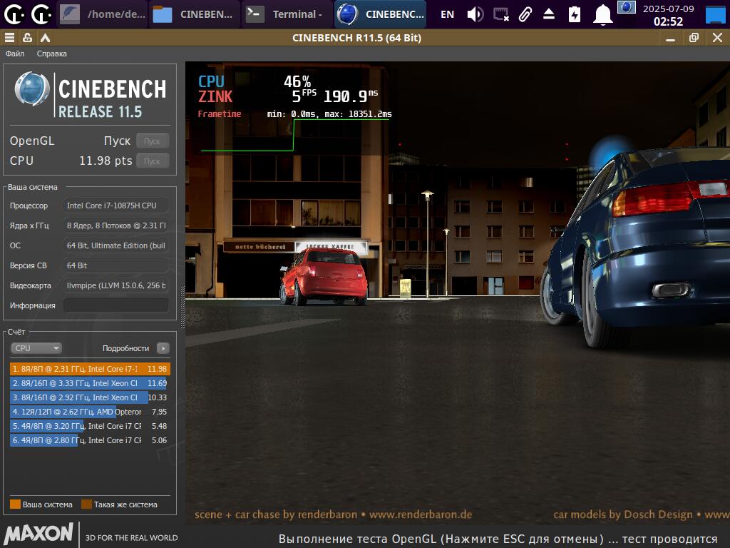Click the MAXON logo

[x=39, y=534]
